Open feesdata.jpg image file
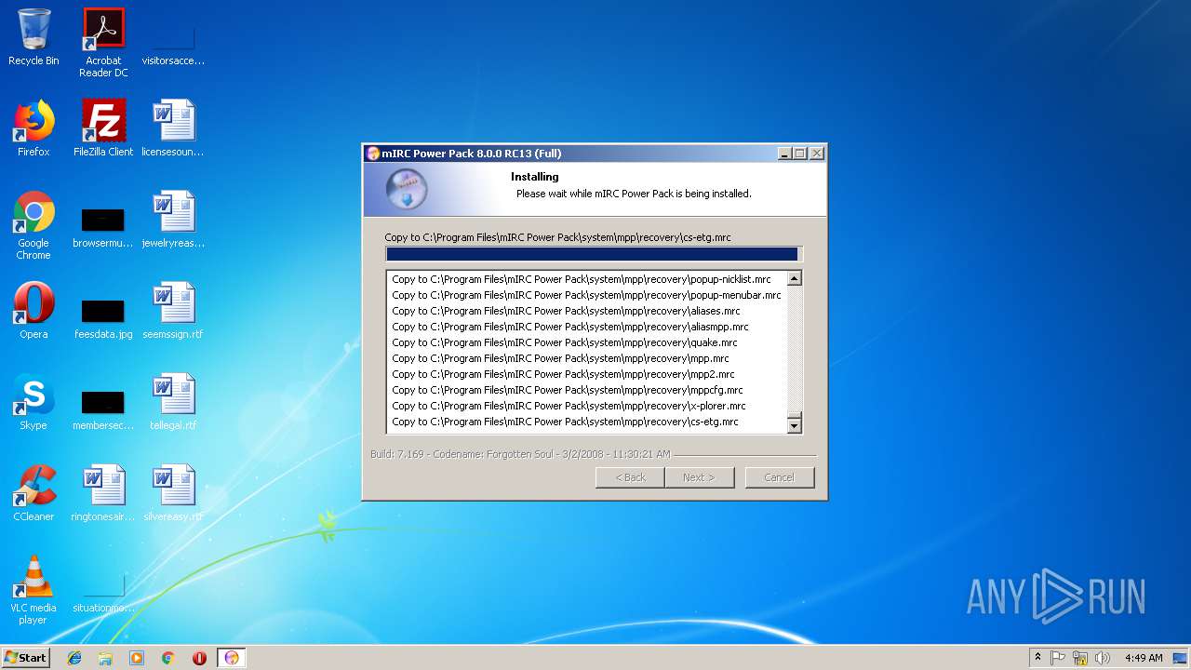Image resolution: width=1191 pixels, height=670 pixels. pos(103,318)
